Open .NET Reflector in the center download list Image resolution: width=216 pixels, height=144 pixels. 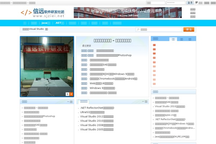coord(97,108)
